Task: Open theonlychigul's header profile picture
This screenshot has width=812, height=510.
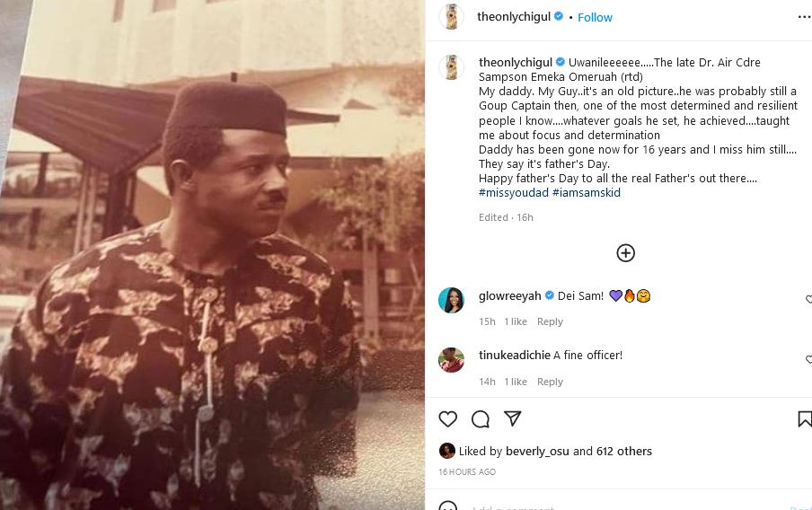Action: (x=451, y=17)
